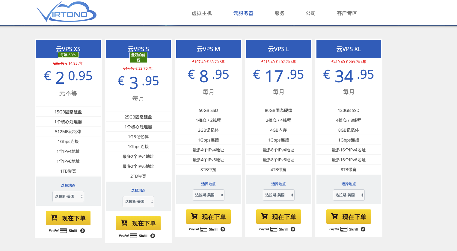
Task: Click the 1核心 / 2线程 spec line
Action: point(209,120)
